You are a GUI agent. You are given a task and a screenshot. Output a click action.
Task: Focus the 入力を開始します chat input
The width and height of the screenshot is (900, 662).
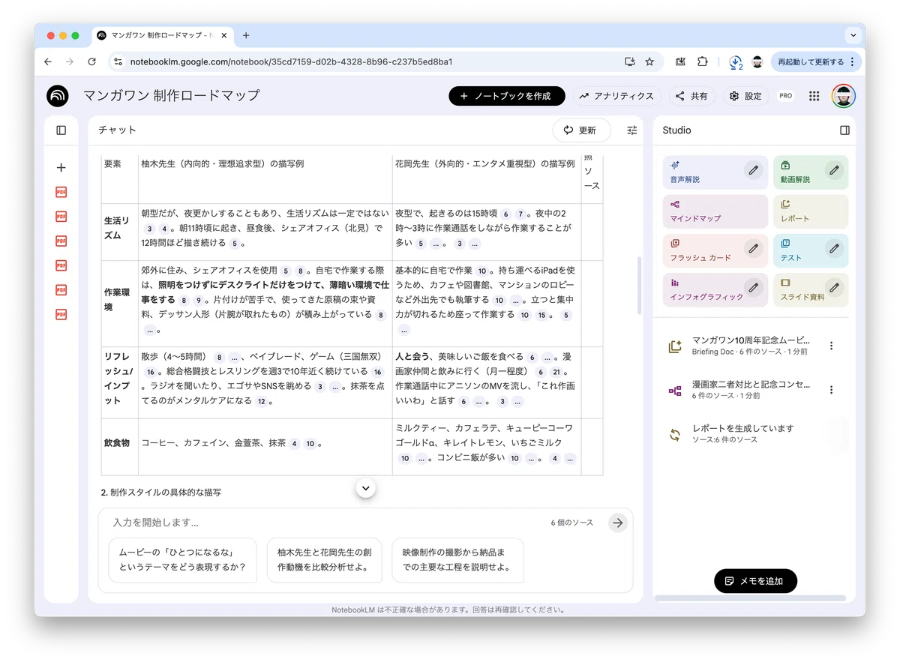(326, 523)
